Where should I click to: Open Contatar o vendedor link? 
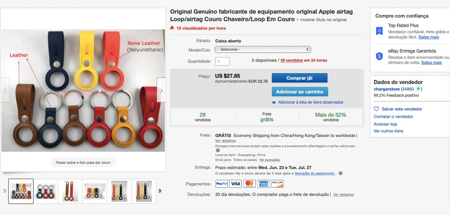393,117
